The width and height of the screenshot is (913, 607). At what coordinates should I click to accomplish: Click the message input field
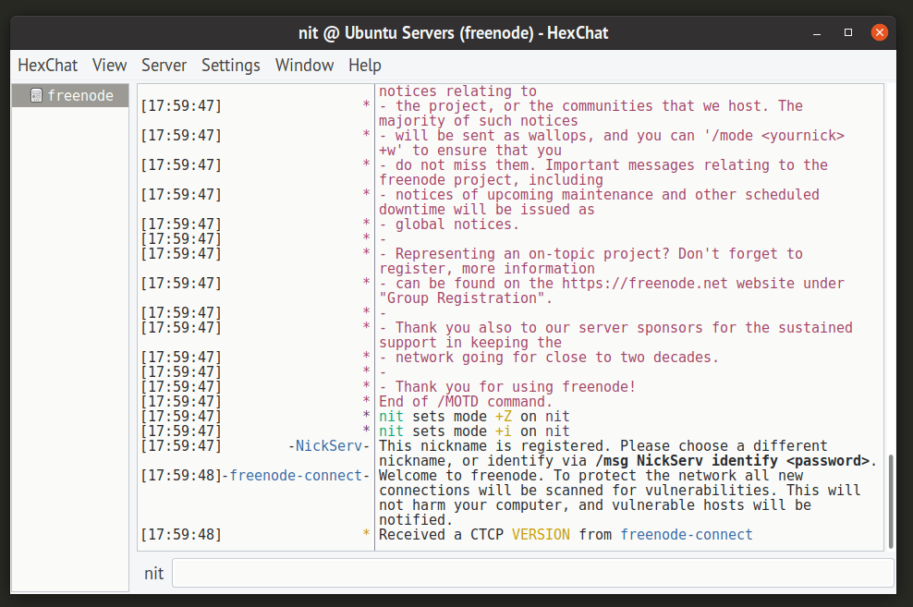coord(533,573)
